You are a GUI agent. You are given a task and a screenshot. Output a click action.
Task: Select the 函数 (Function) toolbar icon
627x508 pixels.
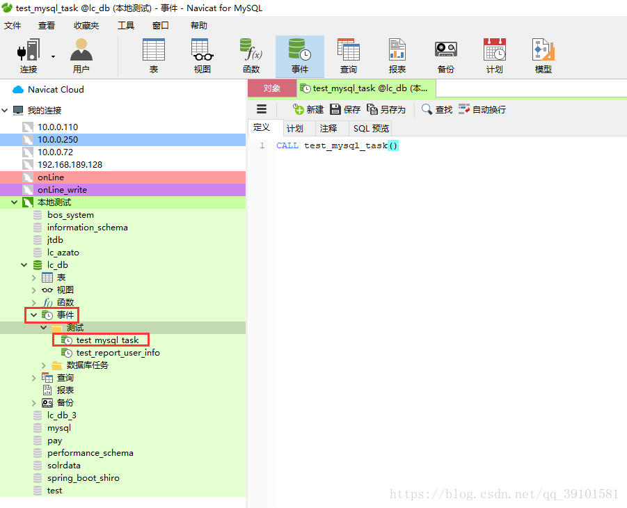coord(251,56)
